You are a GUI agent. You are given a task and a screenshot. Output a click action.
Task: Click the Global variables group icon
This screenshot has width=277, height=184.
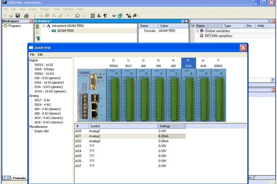click(202, 31)
